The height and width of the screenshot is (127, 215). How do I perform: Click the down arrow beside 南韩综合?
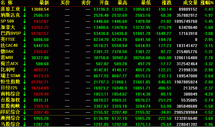(25, 94)
